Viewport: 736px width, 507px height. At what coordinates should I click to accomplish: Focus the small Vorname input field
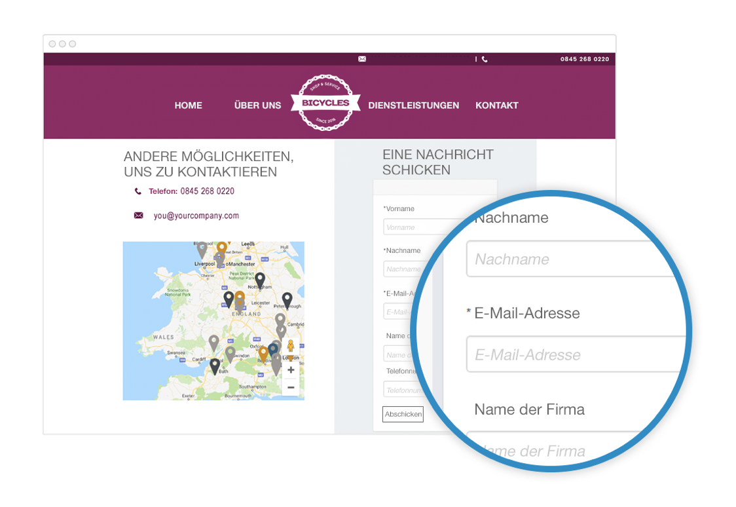point(422,227)
